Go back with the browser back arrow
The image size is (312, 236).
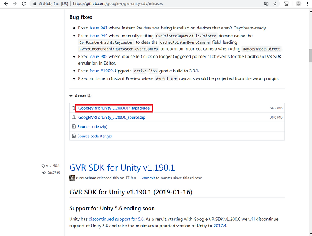(x=6, y=3)
